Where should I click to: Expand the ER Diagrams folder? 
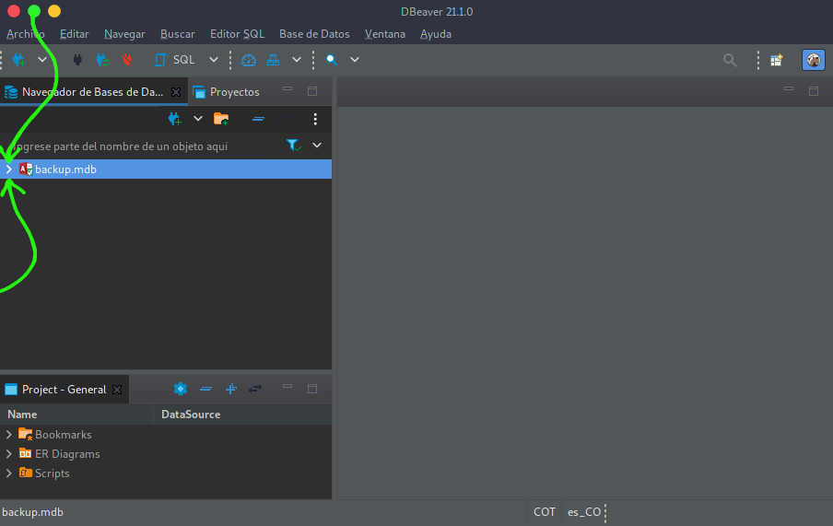coord(8,454)
